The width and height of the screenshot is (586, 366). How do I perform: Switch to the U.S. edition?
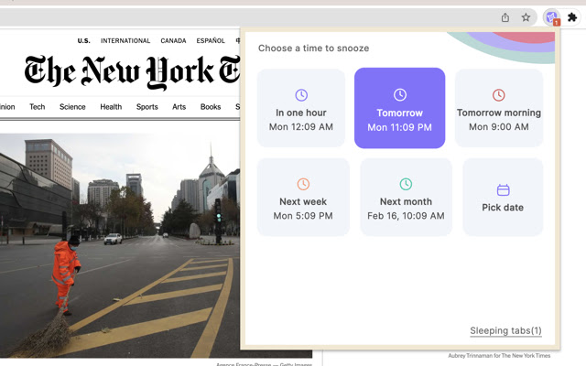point(83,40)
